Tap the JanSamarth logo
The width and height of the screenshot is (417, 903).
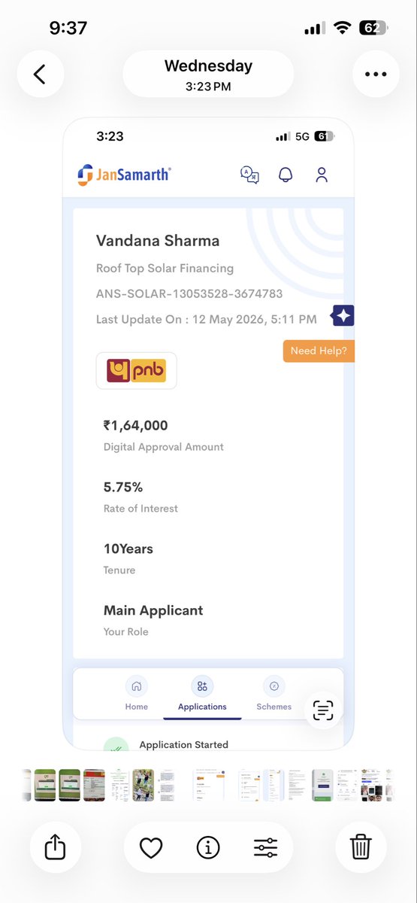point(124,175)
